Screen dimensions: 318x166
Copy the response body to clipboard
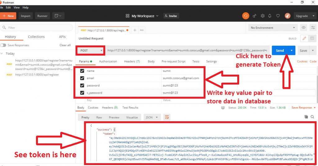click(x=306, y=117)
